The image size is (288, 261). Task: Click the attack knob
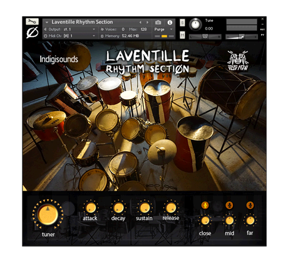point(91,208)
